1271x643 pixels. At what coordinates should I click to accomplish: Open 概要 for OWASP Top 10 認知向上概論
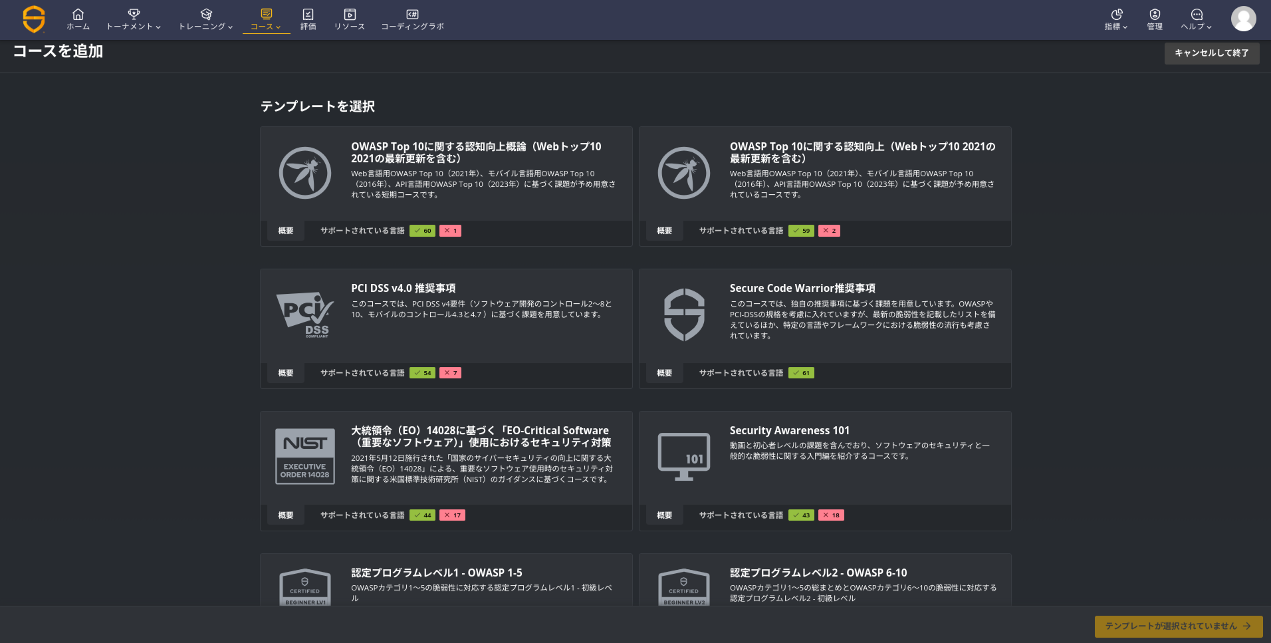point(286,231)
